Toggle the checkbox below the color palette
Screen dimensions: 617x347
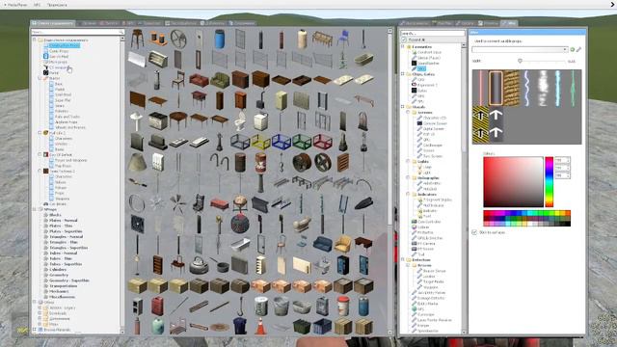point(474,232)
